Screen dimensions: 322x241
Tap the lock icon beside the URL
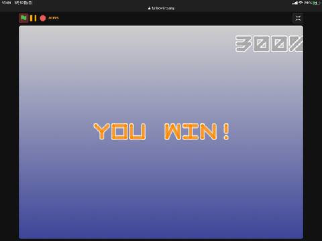tap(150, 8)
